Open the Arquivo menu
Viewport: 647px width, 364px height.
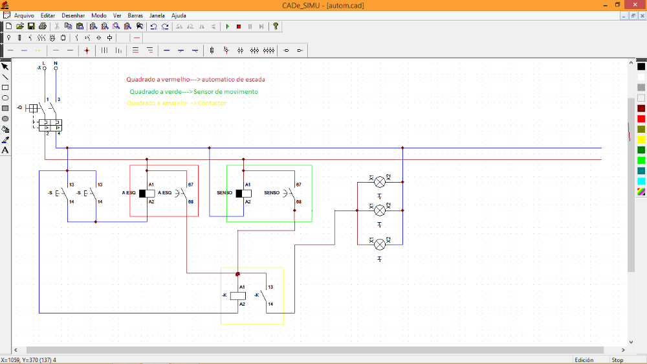tap(24, 15)
